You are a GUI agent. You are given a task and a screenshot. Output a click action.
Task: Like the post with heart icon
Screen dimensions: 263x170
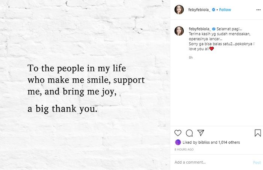pyautogui.click(x=178, y=133)
